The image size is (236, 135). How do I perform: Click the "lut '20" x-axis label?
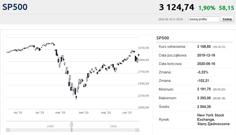(x=40, y=113)
